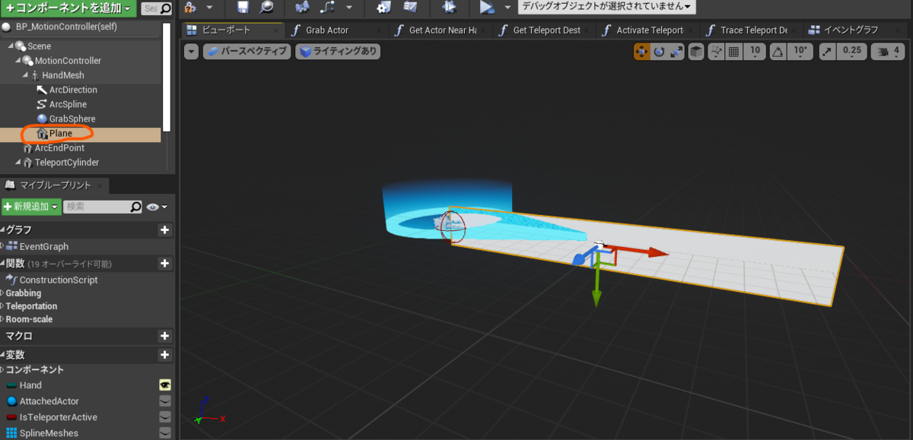Select the scale mode icon in viewport
The height and width of the screenshot is (440, 913).
click(676, 52)
